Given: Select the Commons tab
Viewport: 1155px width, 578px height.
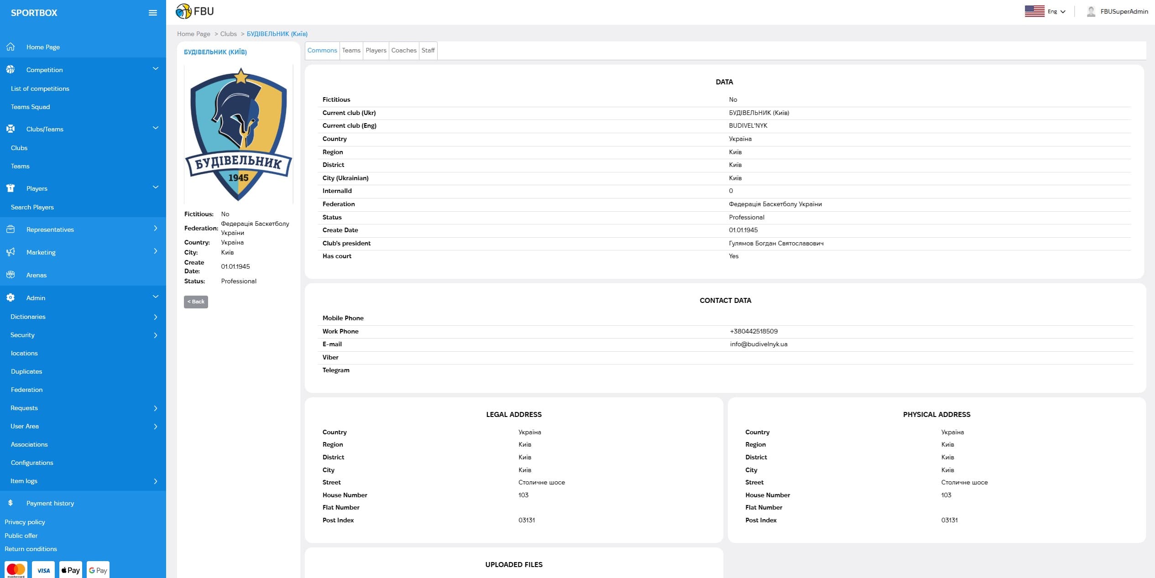Looking at the screenshot, I should pos(322,50).
